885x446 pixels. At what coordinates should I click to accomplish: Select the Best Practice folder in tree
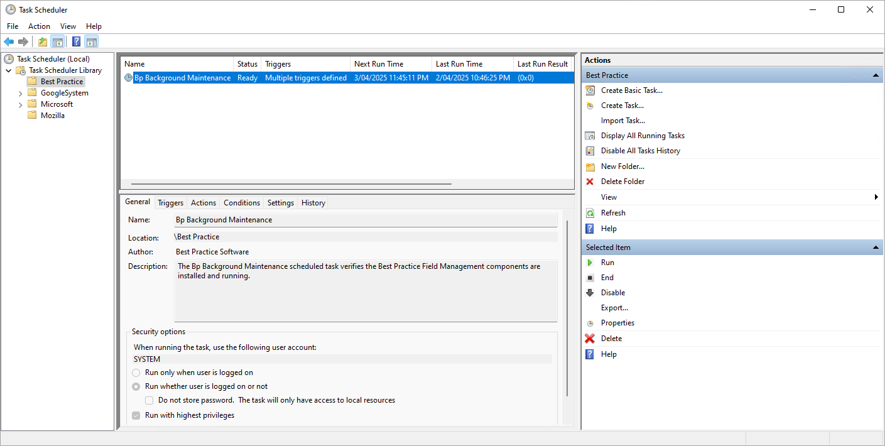coord(62,82)
